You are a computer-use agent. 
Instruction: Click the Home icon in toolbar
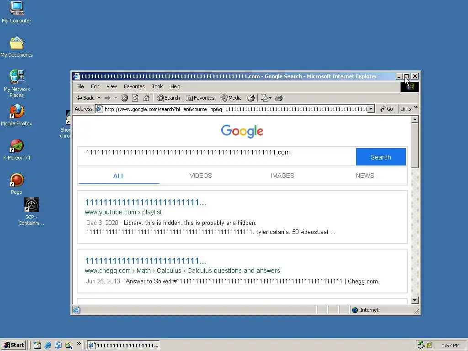(146, 98)
